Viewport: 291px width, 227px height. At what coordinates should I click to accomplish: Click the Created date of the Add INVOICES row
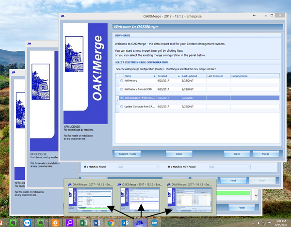(163, 98)
